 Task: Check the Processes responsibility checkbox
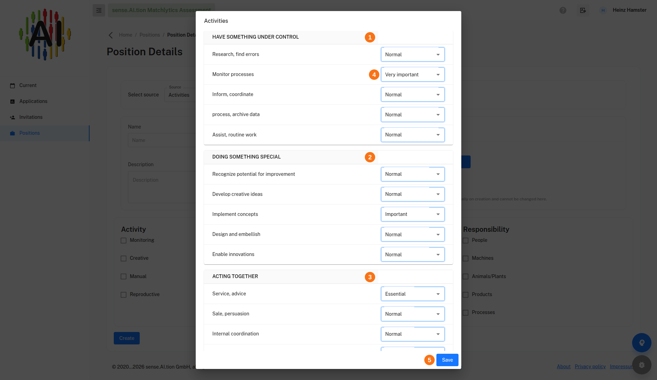[466, 313]
